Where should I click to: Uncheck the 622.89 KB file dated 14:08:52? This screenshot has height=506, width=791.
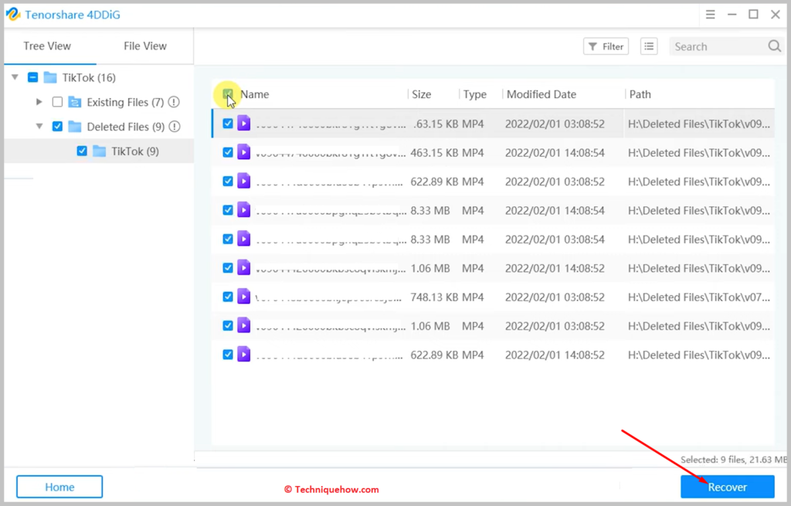228,355
